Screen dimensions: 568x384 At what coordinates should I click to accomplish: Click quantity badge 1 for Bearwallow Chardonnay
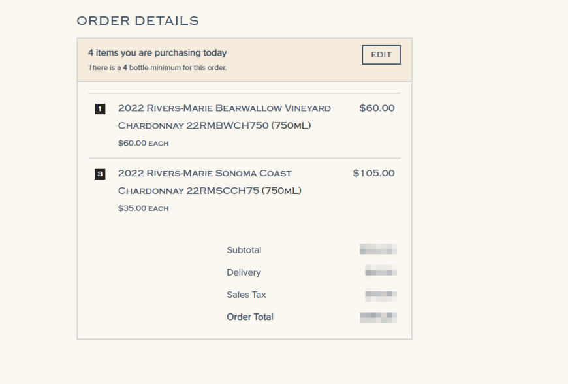[100, 109]
